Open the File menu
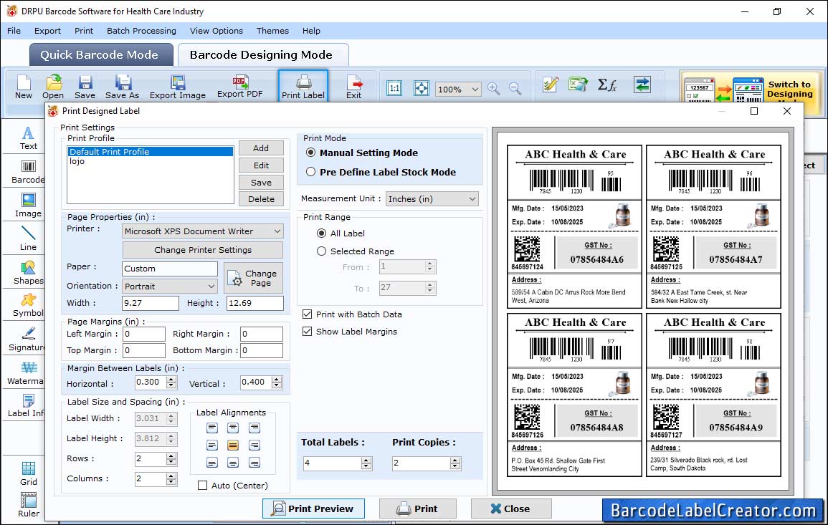828x525 pixels. tap(14, 31)
